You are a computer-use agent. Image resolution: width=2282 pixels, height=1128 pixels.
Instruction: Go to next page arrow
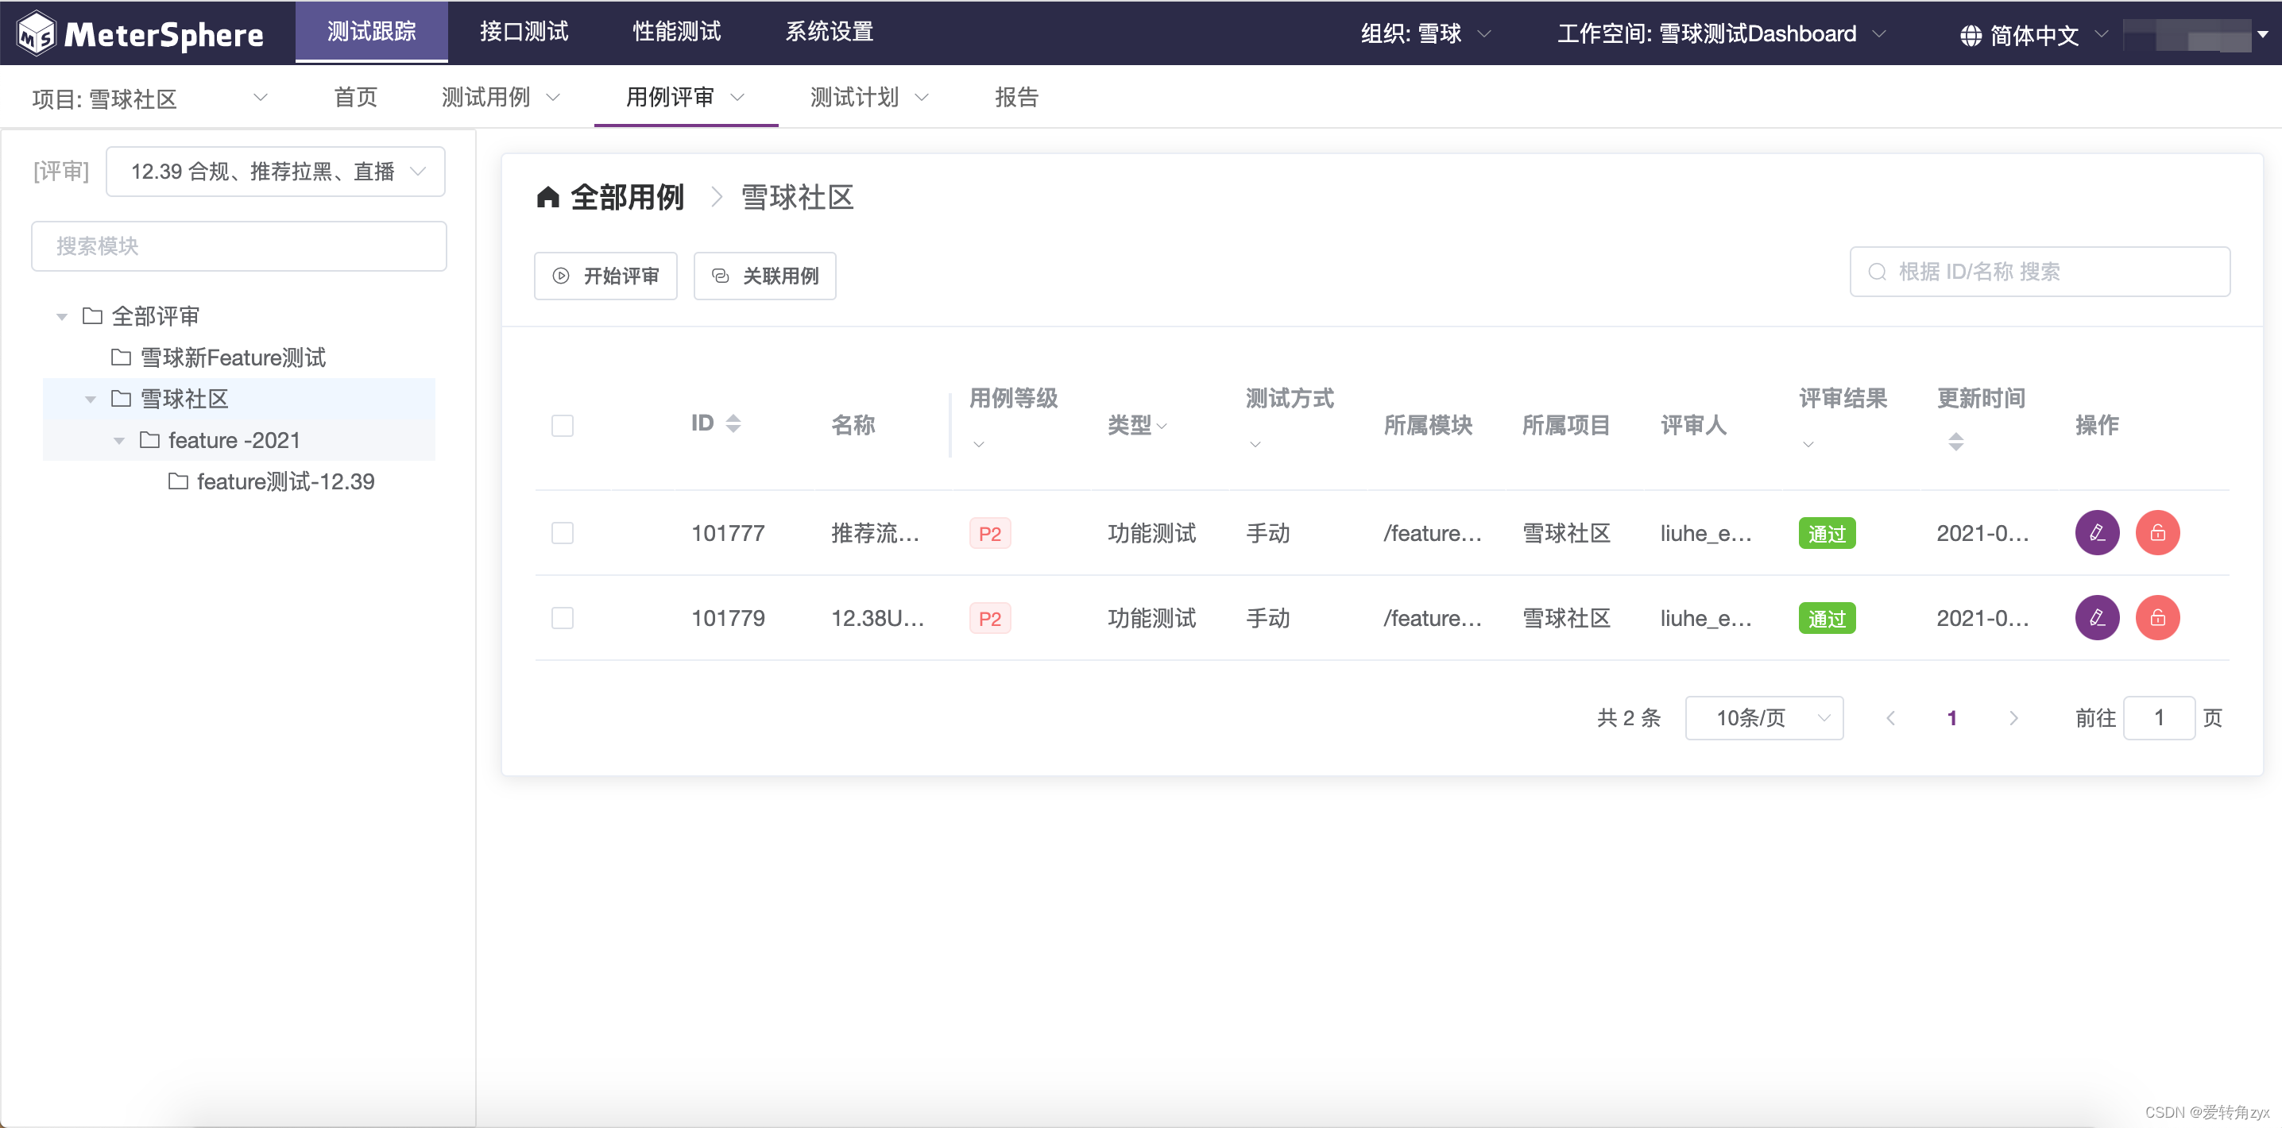click(x=2013, y=718)
